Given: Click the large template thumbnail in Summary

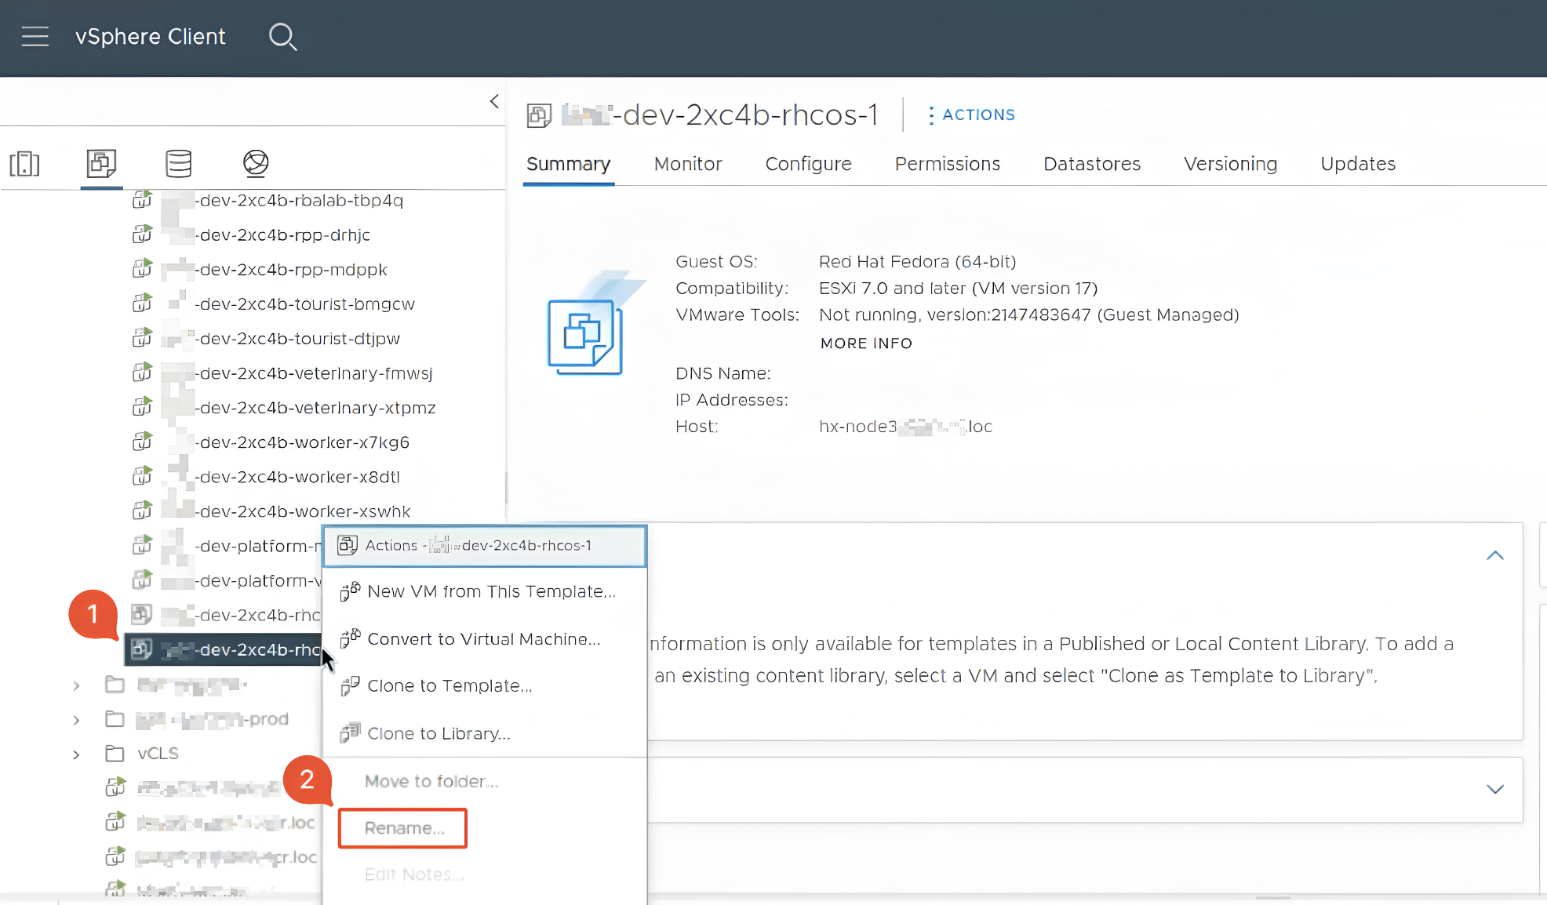Looking at the screenshot, I should point(585,337).
